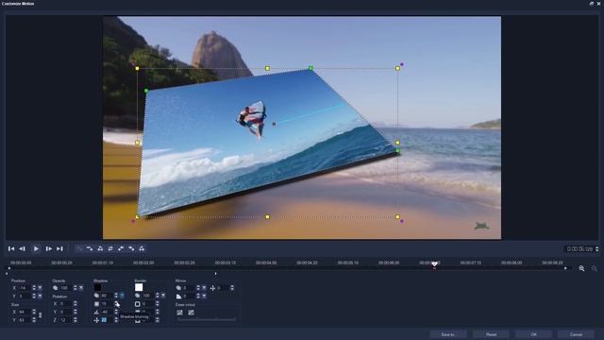Jump to the start of the clip

pos(11,249)
